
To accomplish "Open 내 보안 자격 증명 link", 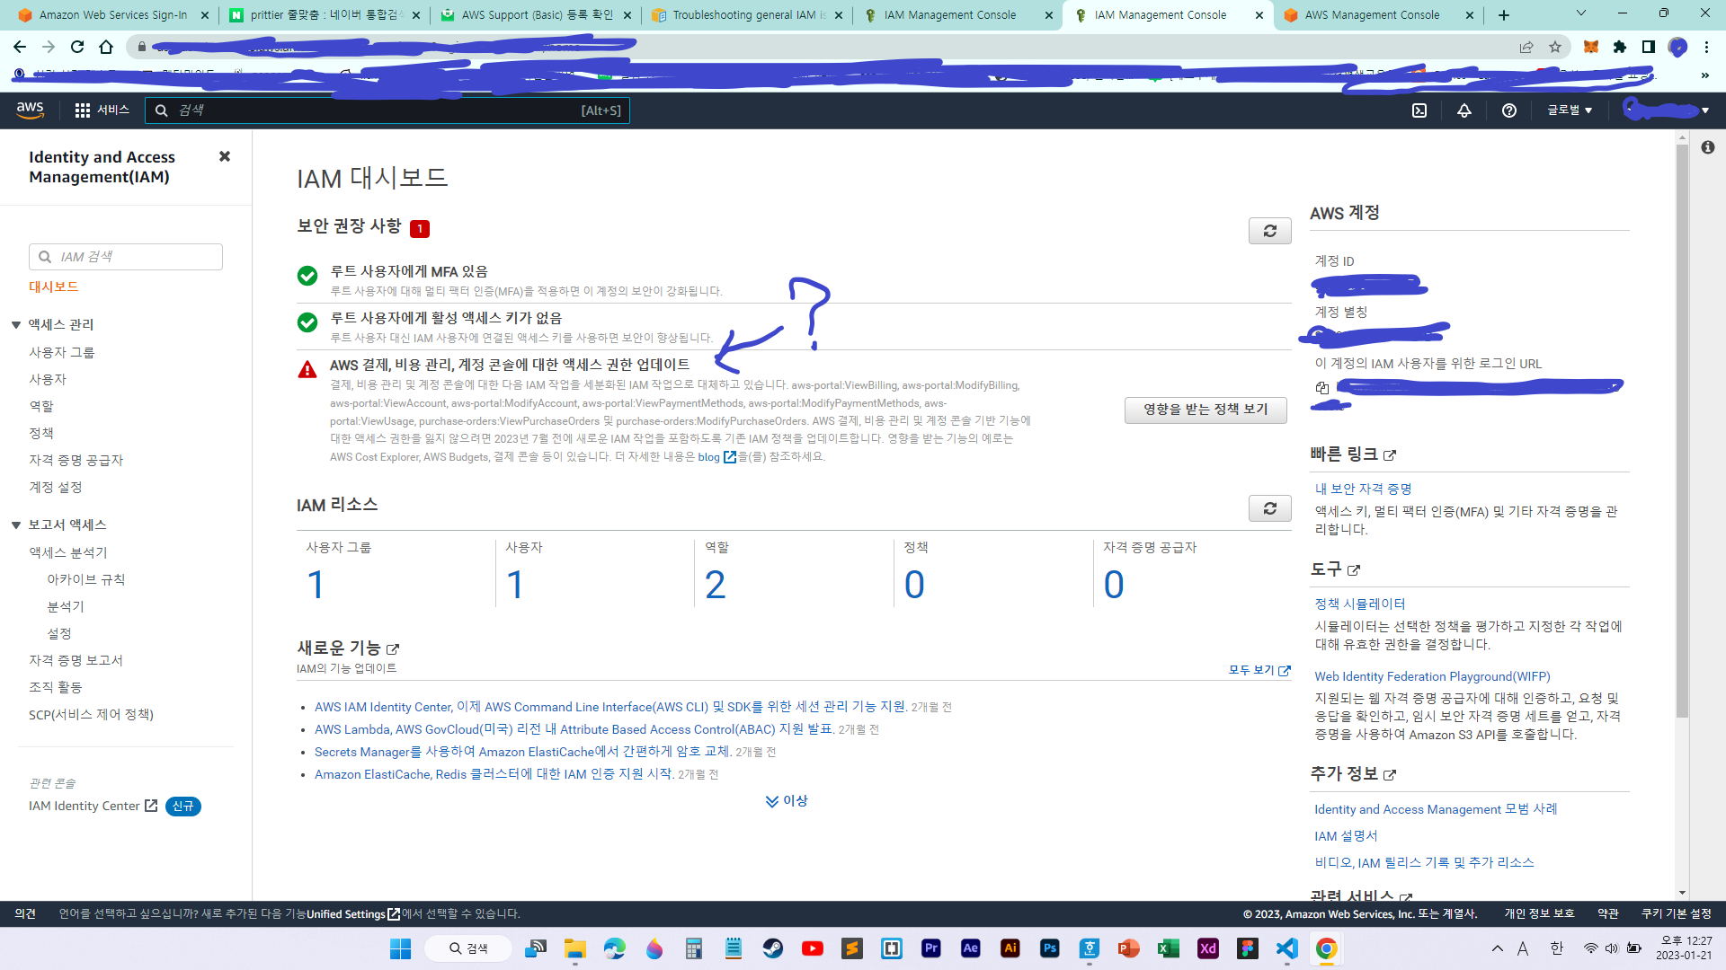I will (1364, 489).
